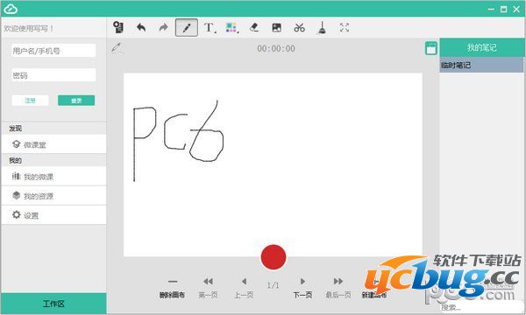Select the Pen drawing tool

tap(187, 27)
